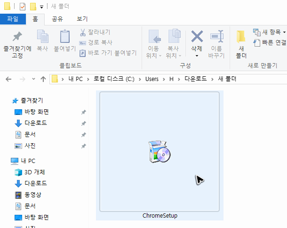Switch to the Share (공유) tab
This screenshot has width=287, height=228.
point(57,19)
